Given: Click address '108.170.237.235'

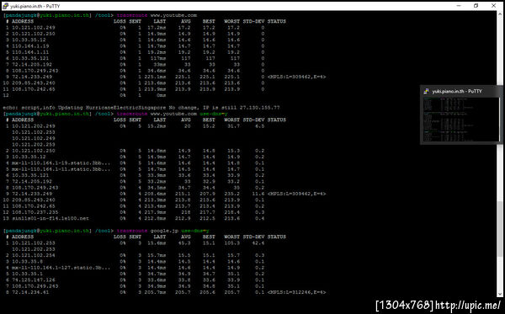Looking at the screenshot, I should (x=35, y=212).
